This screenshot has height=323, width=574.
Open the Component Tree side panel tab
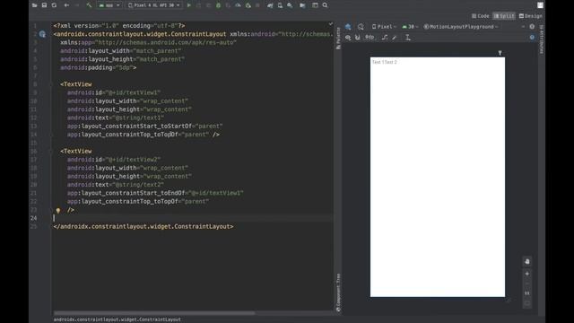pyautogui.click(x=338, y=292)
